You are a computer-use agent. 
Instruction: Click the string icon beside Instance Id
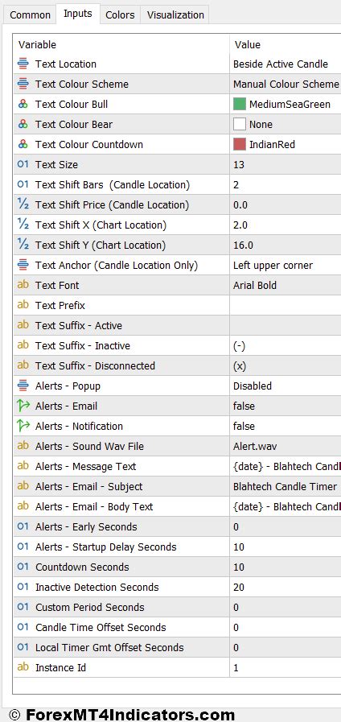(x=23, y=667)
